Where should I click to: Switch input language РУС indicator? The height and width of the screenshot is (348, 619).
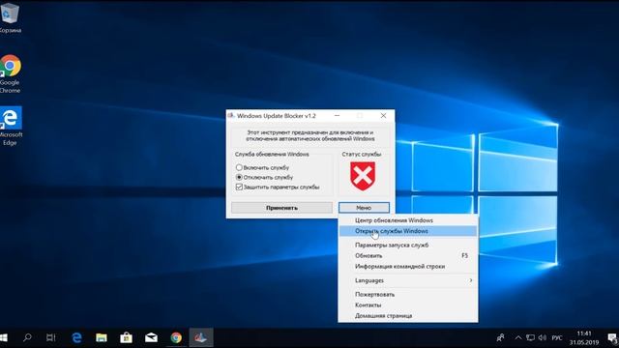tap(557, 338)
